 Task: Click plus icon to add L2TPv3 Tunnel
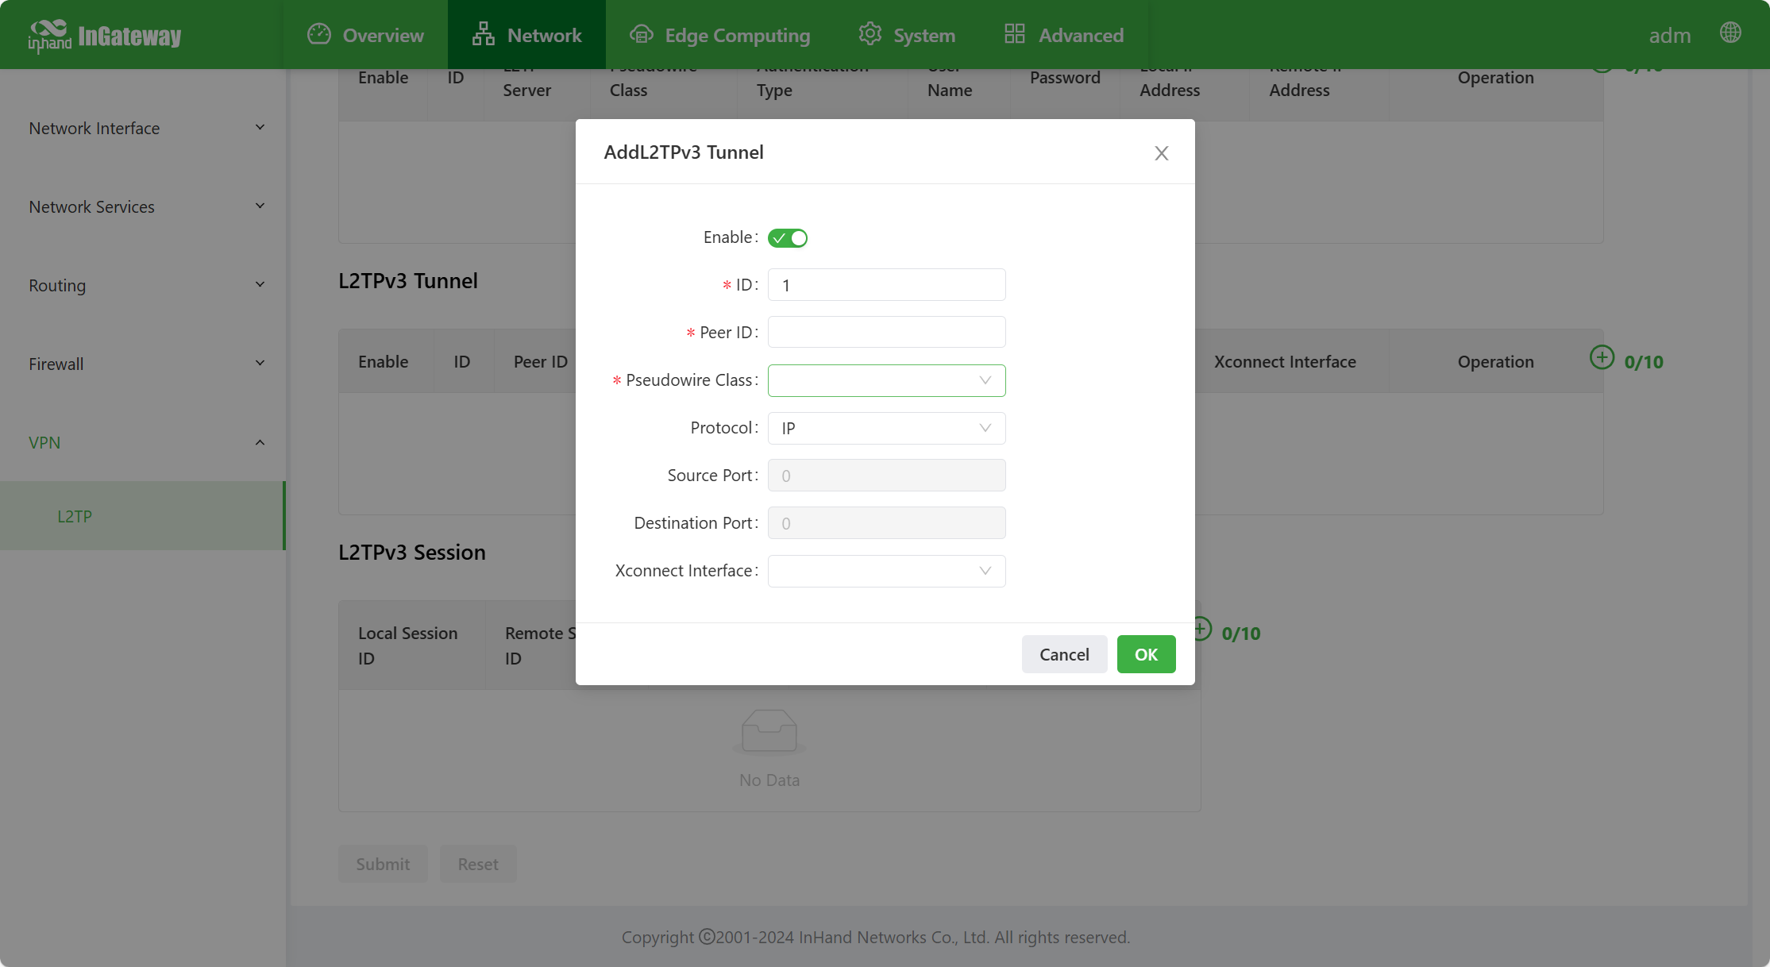1602,357
